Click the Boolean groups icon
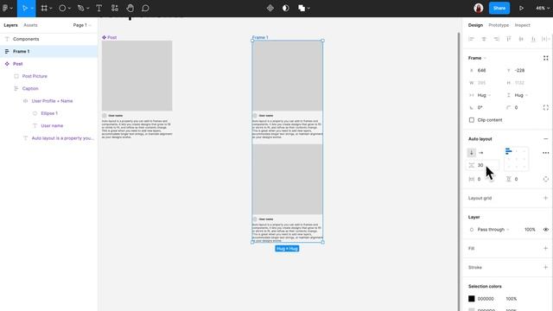 pos(302,8)
